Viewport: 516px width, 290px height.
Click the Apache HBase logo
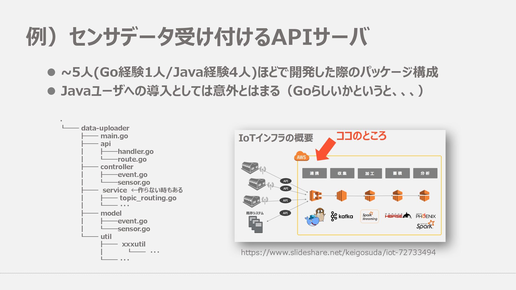tap(398, 216)
